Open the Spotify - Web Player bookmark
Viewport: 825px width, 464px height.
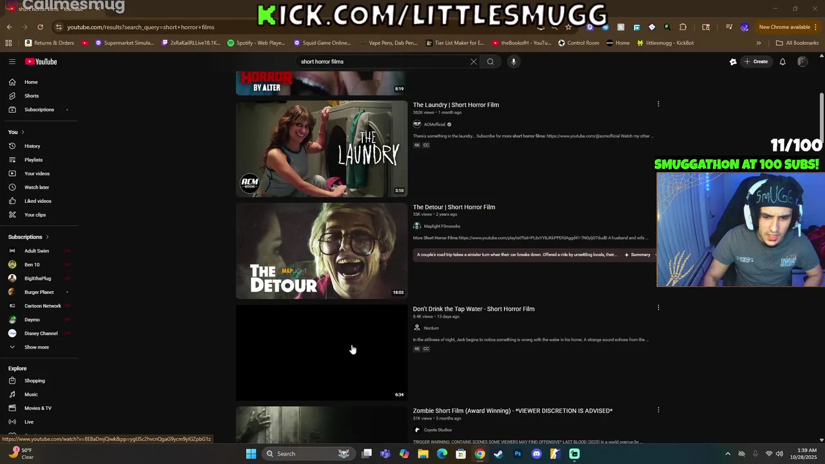click(x=256, y=43)
